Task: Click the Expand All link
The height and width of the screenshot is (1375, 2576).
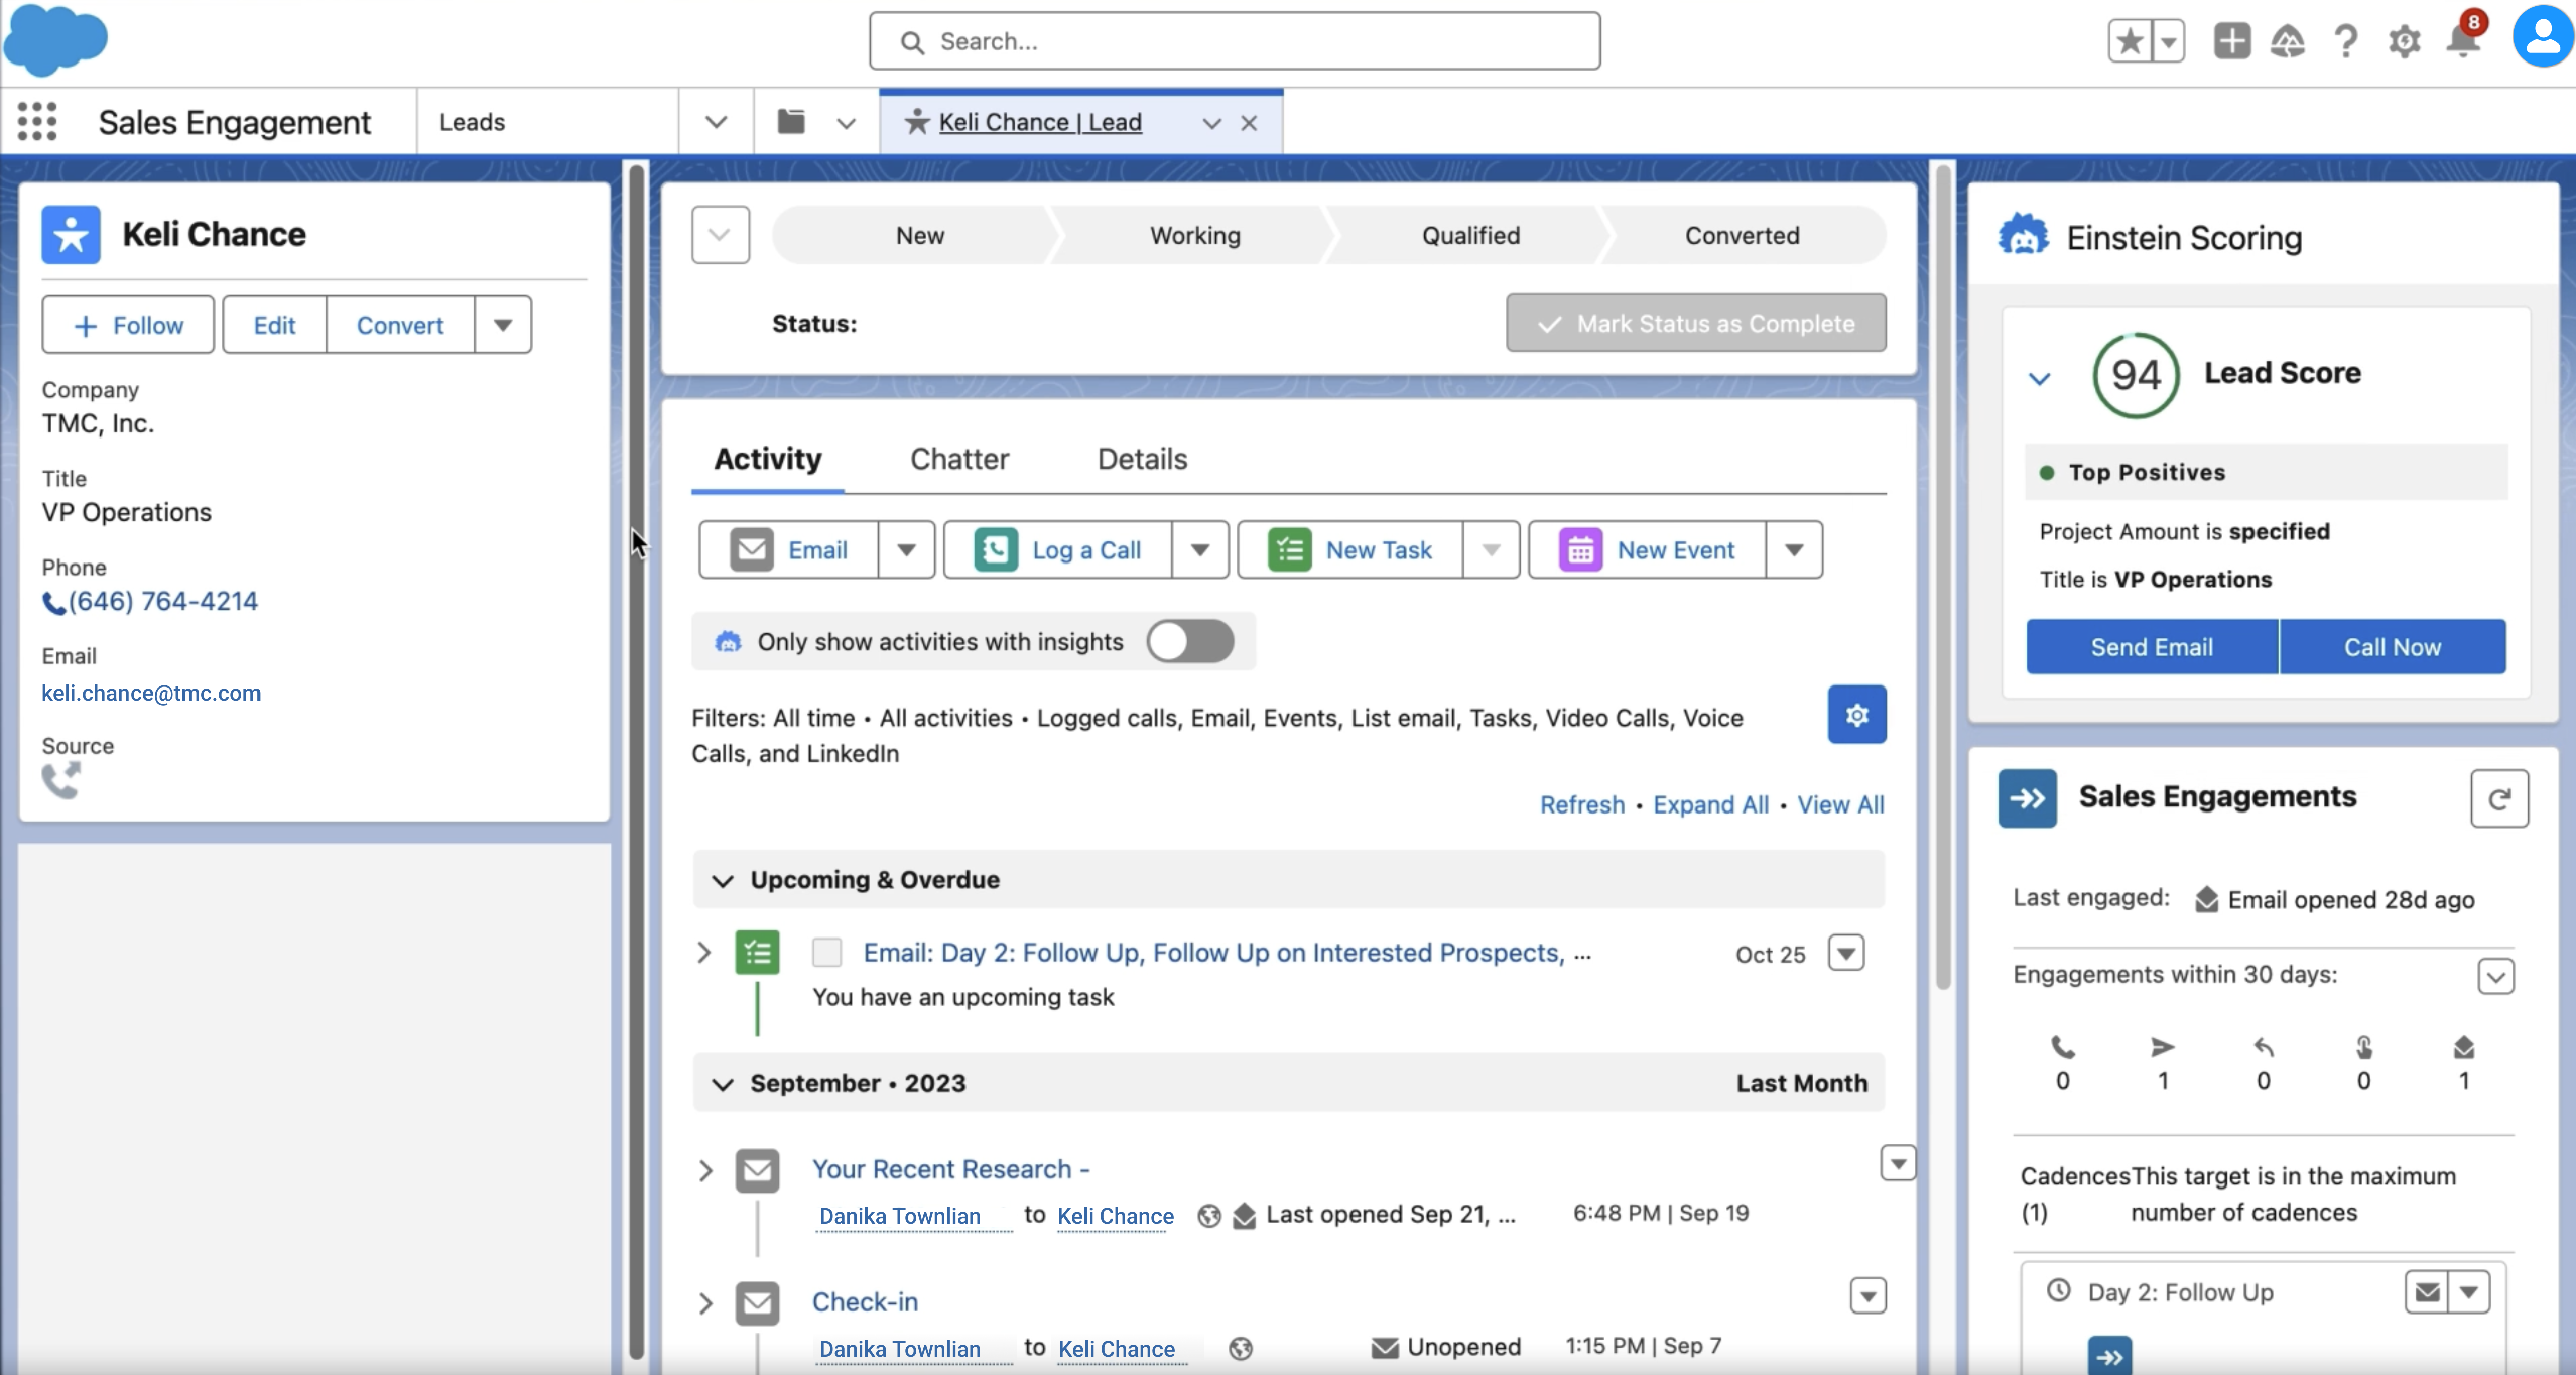Action: pyautogui.click(x=1709, y=805)
